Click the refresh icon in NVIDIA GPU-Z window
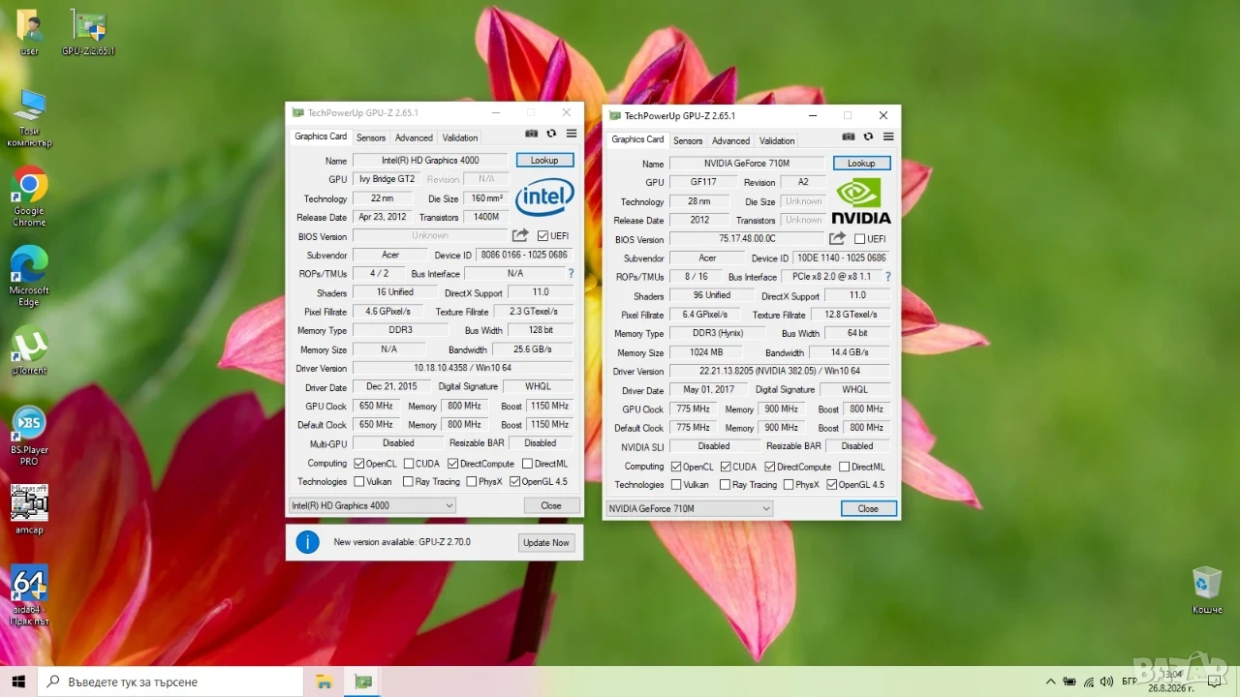1240x697 pixels. 868,136
